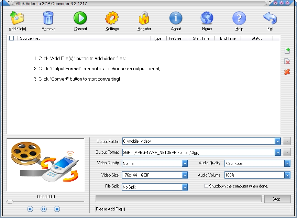This screenshot has width=297, height=218.
Task: Click the Start Time column header
Action: coord(201,38)
